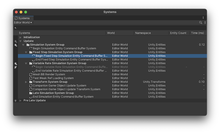Click the Late Simulation System Group folder icon

point(31,93)
